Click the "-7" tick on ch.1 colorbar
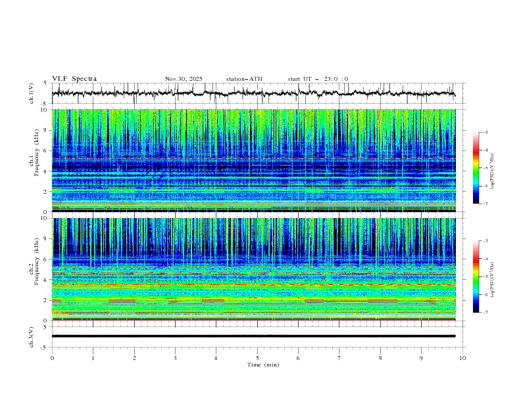 [485, 204]
